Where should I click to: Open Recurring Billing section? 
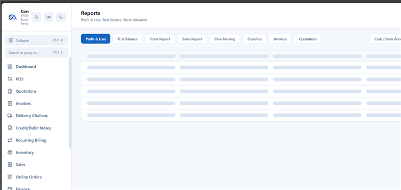(31, 140)
